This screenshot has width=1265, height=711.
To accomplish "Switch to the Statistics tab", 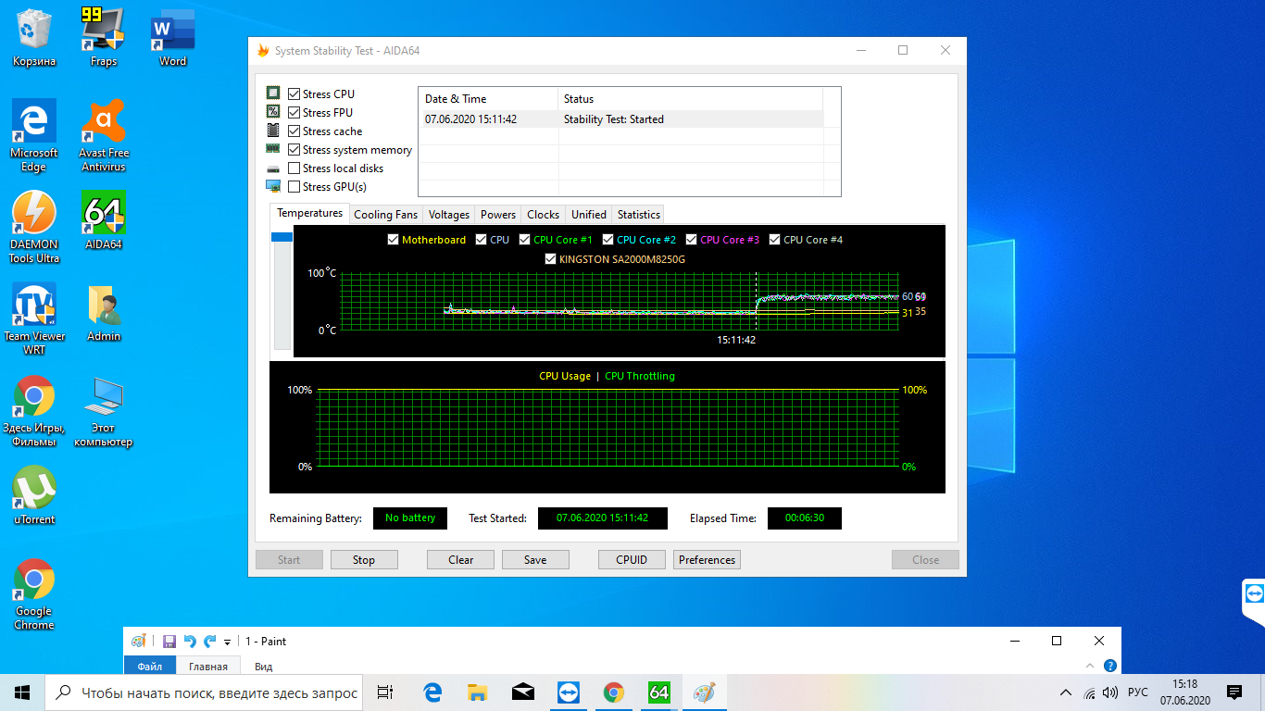I will pos(639,215).
